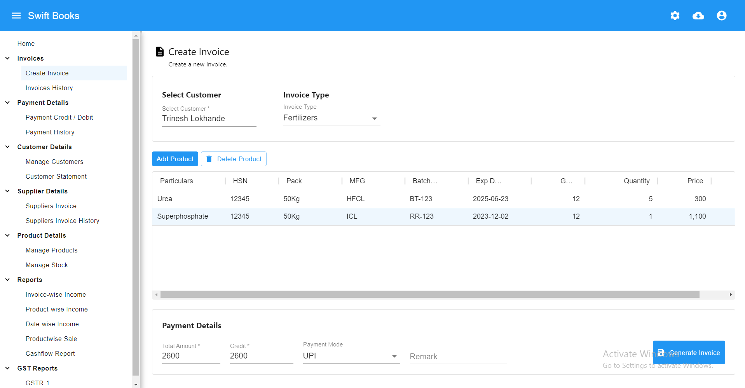Open the Cashflow Report
The image size is (745, 388).
click(50, 353)
